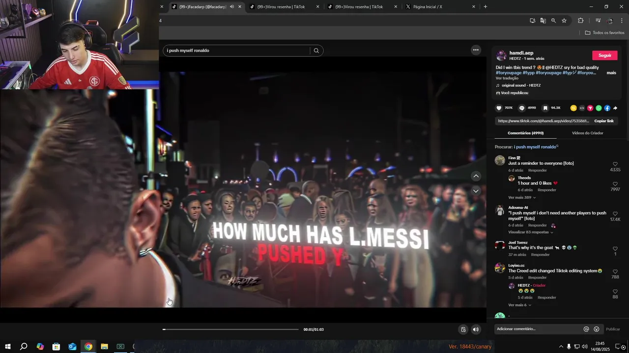Image resolution: width=629 pixels, height=353 pixels.
Task: Reply to Finn's comment
Action: pyautogui.click(x=537, y=170)
